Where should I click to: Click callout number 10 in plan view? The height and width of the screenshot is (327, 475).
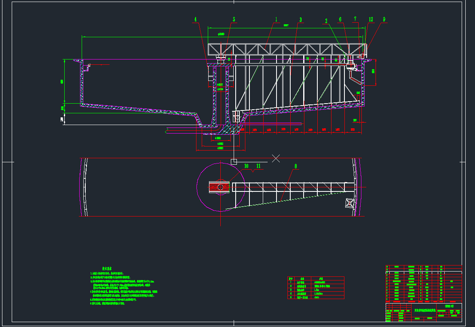(x=246, y=166)
